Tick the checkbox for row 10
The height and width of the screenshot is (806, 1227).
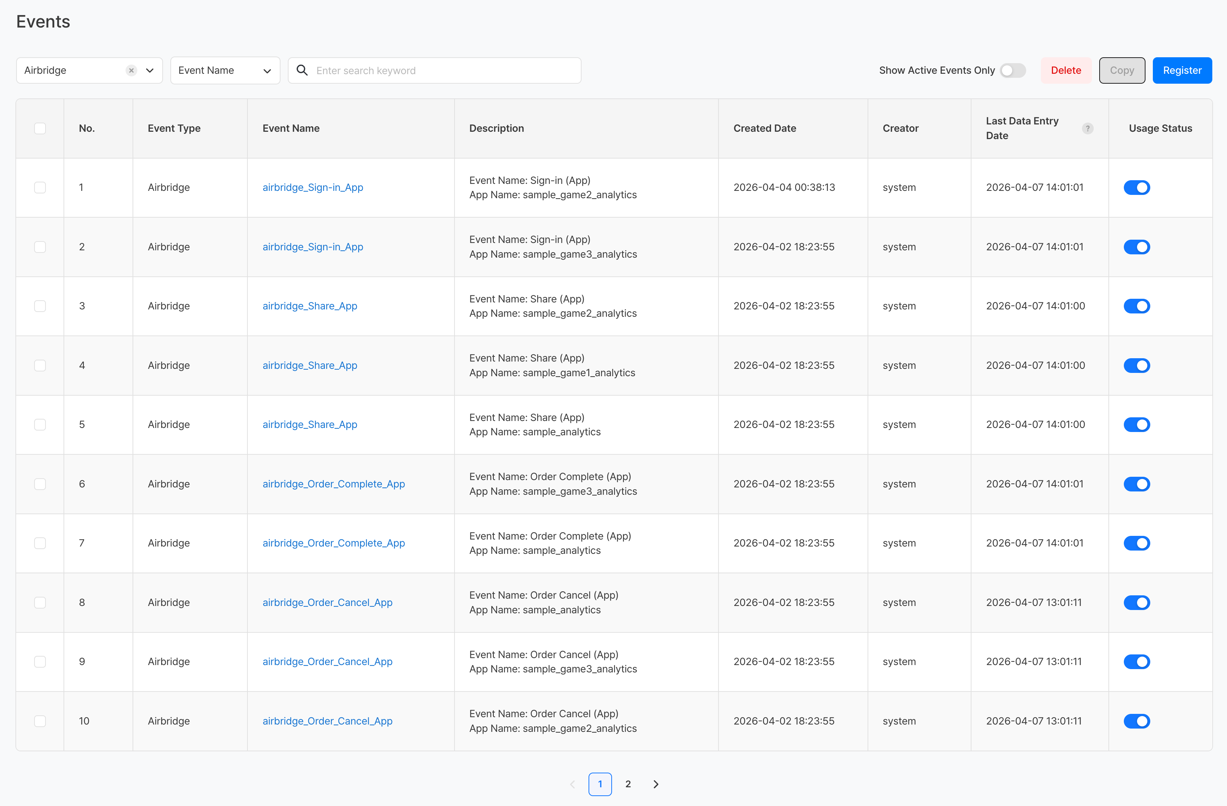tap(40, 721)
